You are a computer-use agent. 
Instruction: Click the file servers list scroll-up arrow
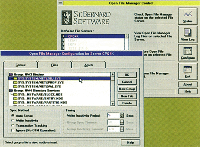127,36
